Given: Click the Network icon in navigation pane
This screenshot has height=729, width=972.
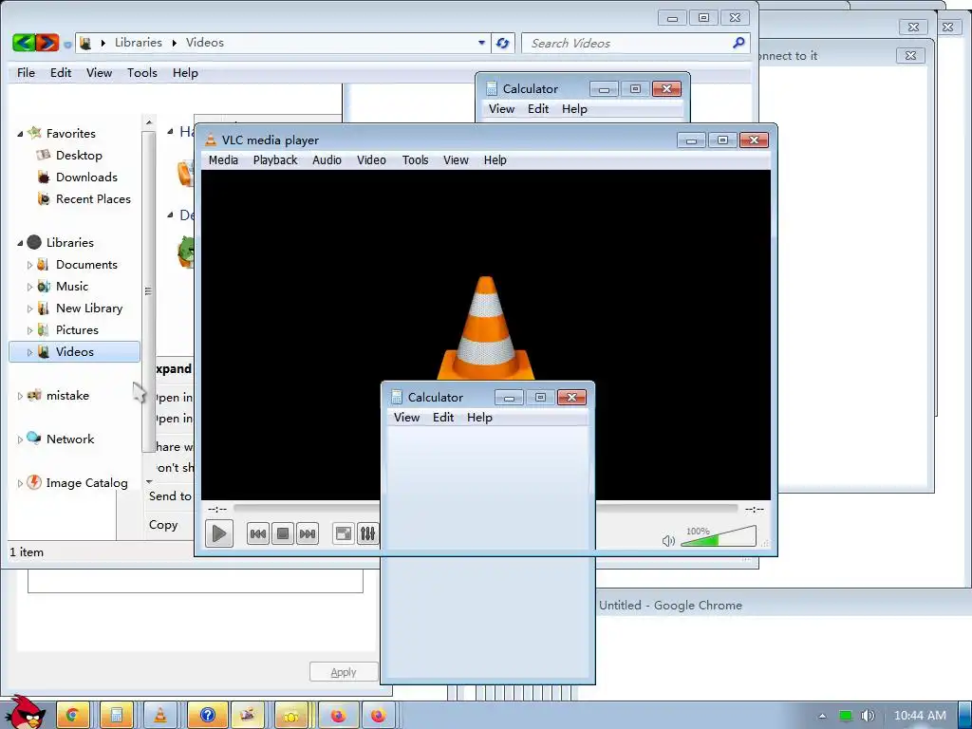Looking at the screenshot, I should [x=34, y=439].
